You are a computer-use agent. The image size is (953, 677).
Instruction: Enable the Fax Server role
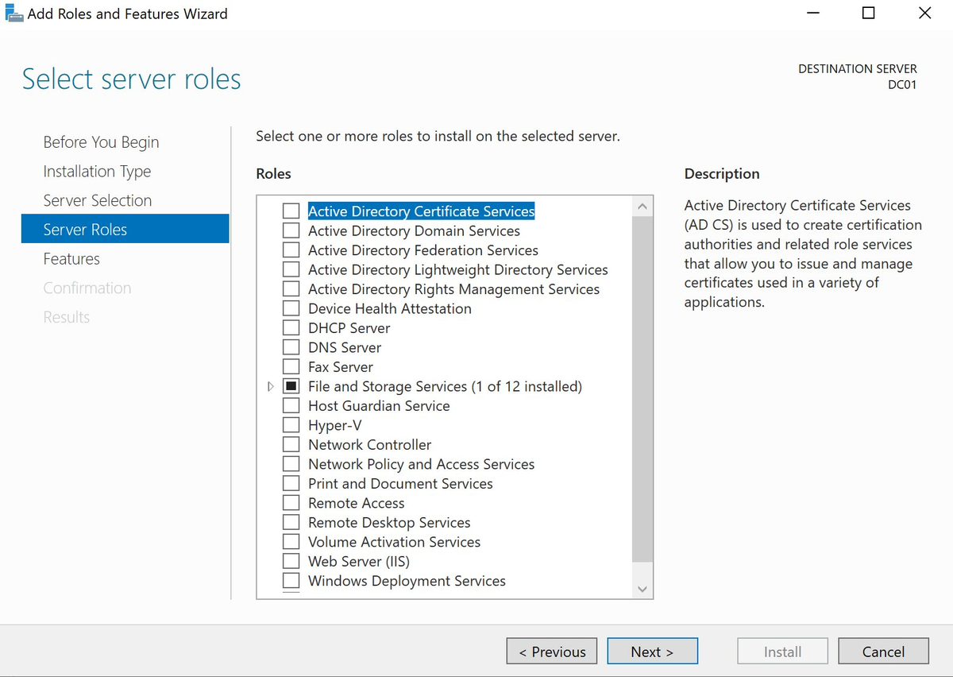pos(291,366)
